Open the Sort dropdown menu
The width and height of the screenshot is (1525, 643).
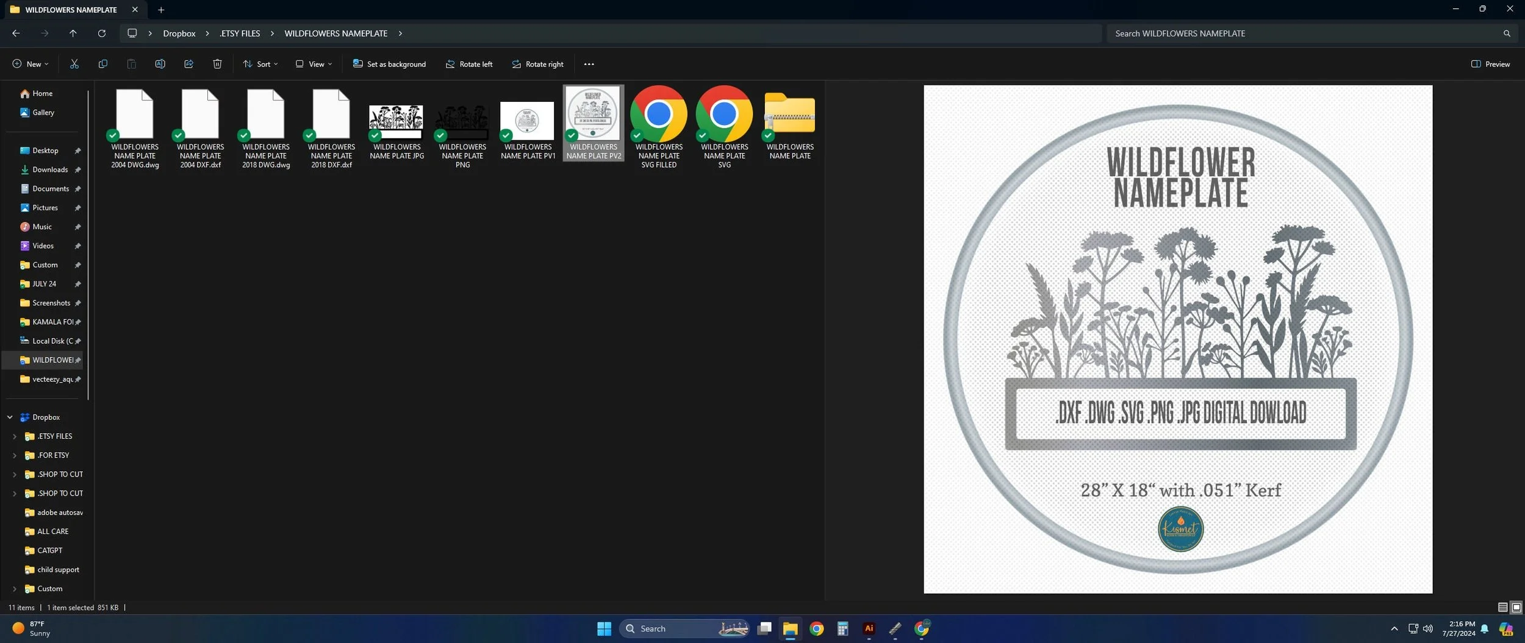260,64
